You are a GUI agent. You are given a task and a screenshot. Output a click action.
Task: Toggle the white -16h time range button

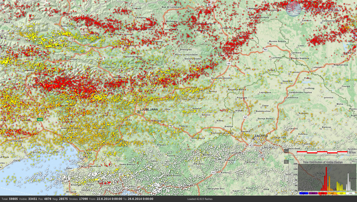click(350, 193)
